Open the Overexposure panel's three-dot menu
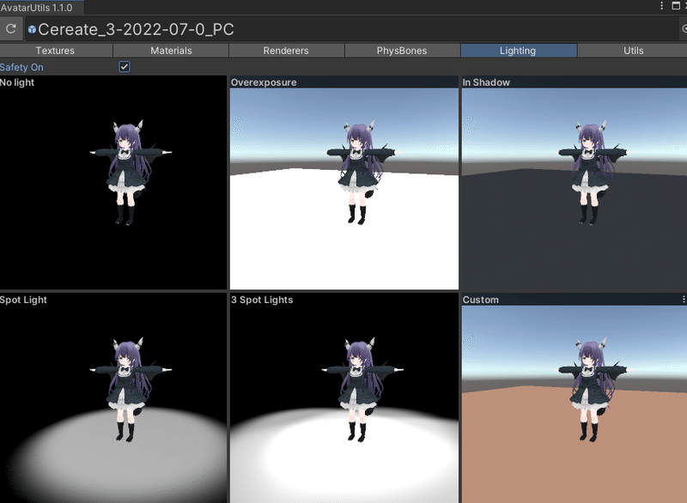The image size is (687, 503). tap(453, 82)
